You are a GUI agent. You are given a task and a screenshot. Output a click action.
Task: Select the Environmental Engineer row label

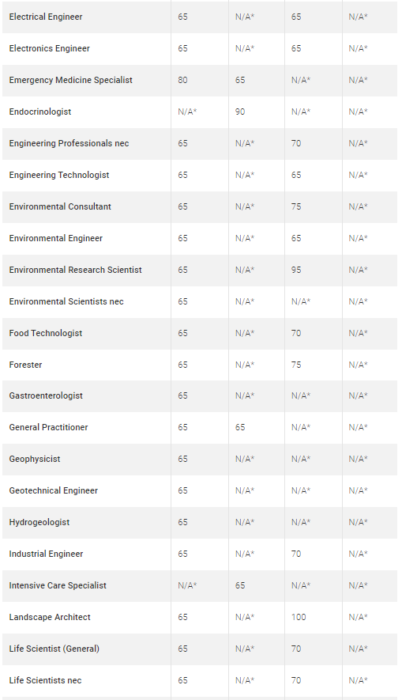(56, 238)
